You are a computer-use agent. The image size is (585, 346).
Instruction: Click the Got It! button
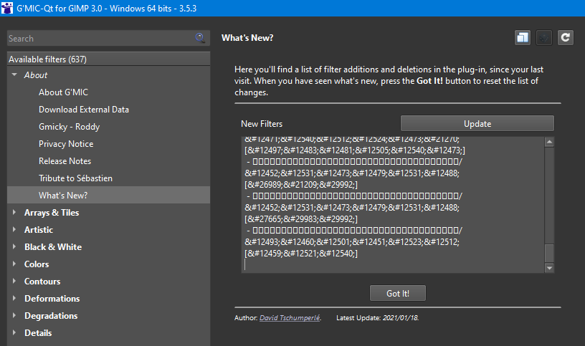pos(398,294)
